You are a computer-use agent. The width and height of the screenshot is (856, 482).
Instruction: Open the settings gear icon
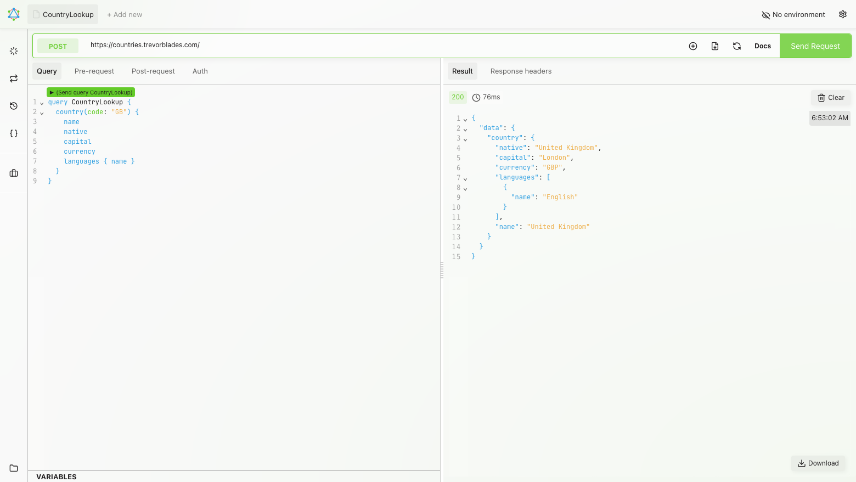[x=843, y=14]
